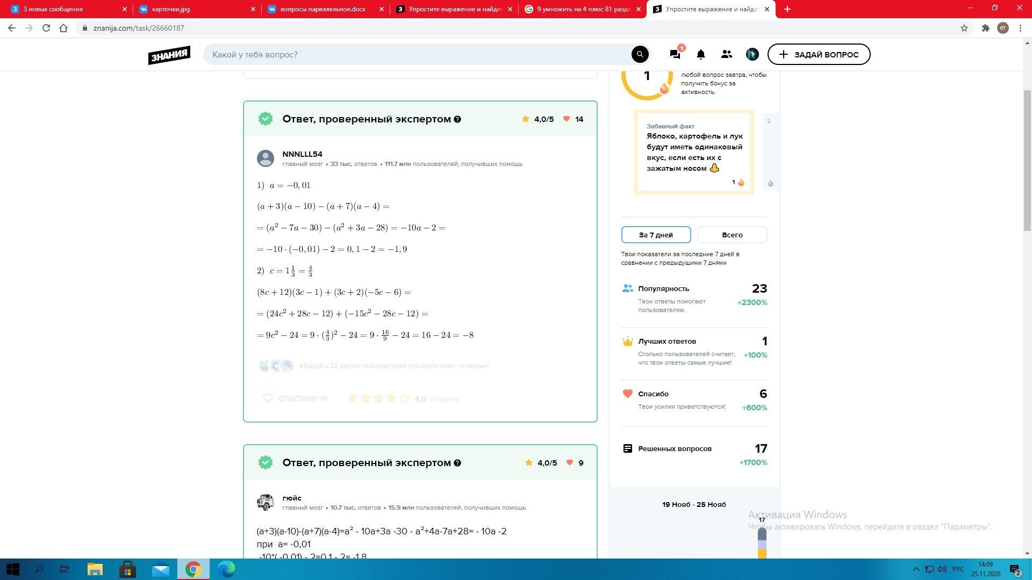Open Chrome extensions puzzle icon

tap(985, 28)
